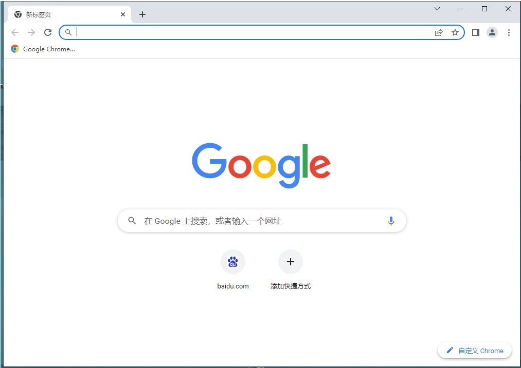Click the plus tile to add shortcut
This screenshot has height=368, width=521.
click(x=291, y=262)
